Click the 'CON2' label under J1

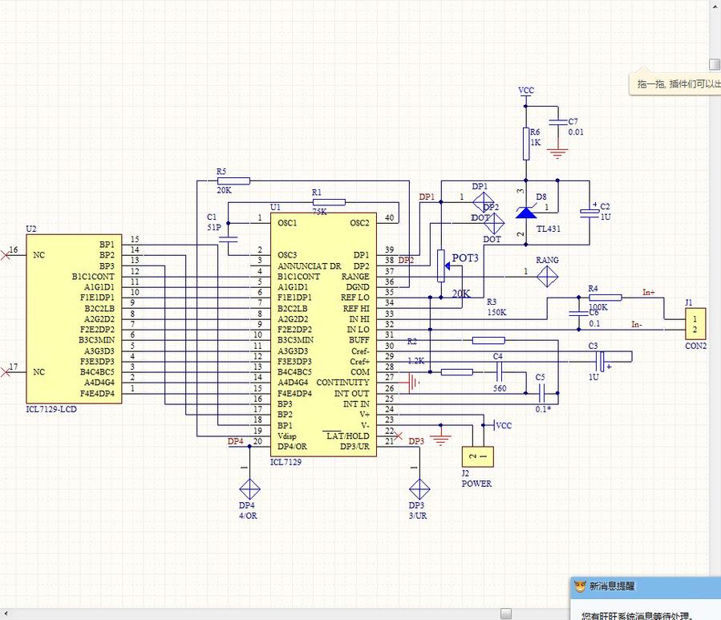(x=695, y=346)
